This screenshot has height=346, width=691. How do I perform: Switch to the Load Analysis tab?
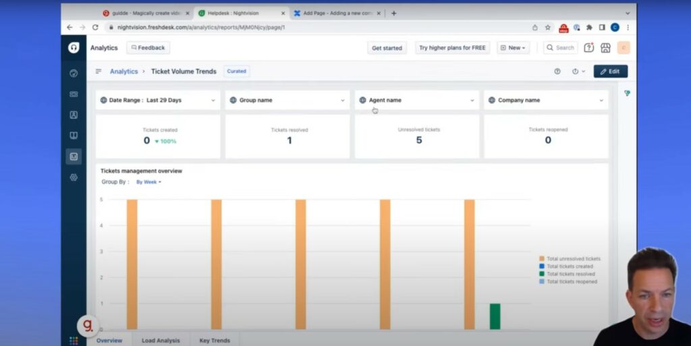(161, 341)
